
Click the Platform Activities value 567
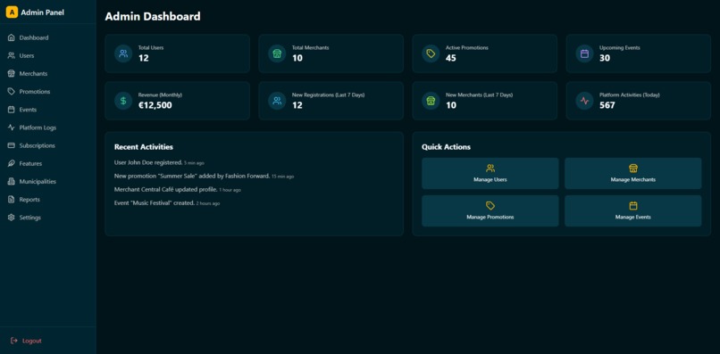[x=607, y=105]
